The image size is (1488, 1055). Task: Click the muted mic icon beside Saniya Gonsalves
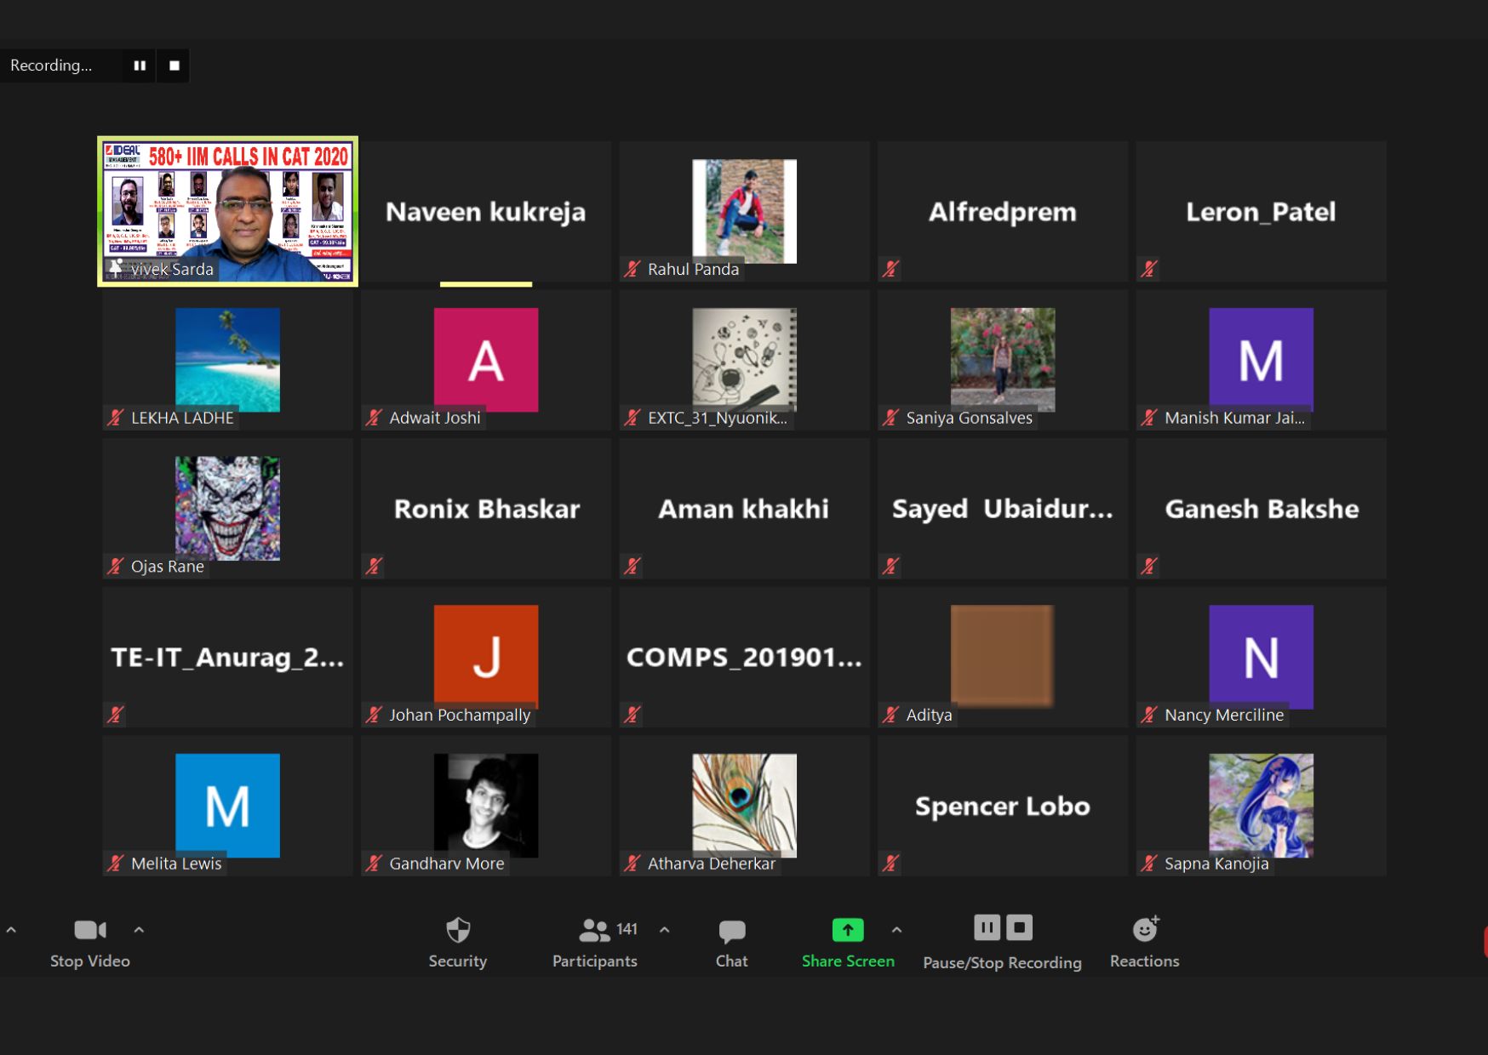click(890, 419)
